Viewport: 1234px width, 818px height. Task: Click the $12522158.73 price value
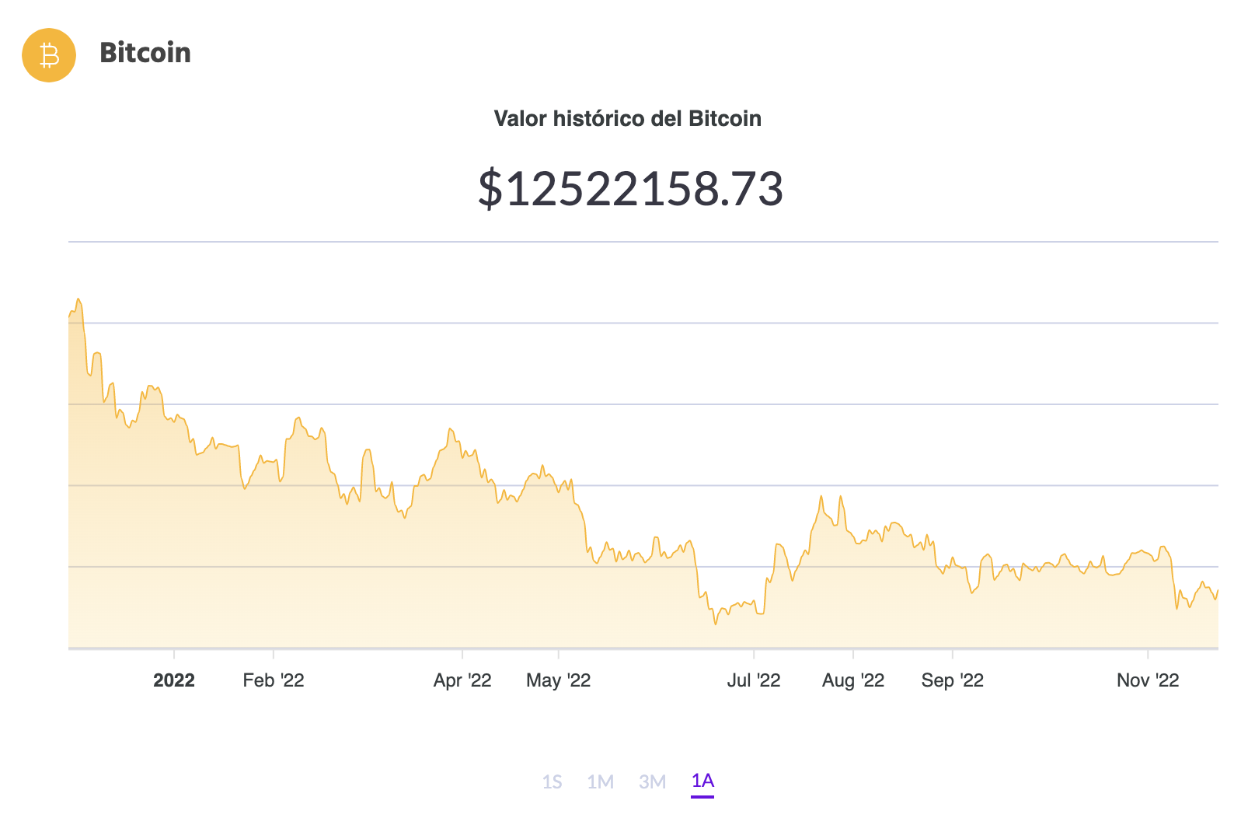tap(630, 189)
